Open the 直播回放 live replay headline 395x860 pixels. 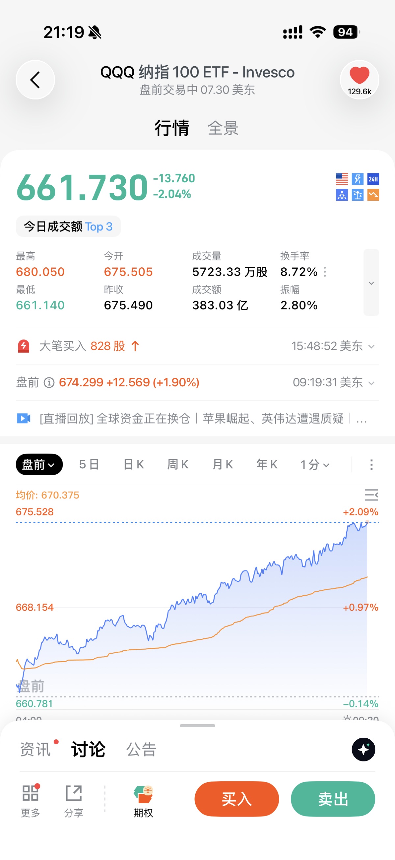[x=203, y=418]
